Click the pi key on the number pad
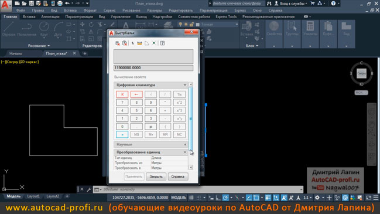This screenshot has height=214, width=380. (x=150, y=127)
